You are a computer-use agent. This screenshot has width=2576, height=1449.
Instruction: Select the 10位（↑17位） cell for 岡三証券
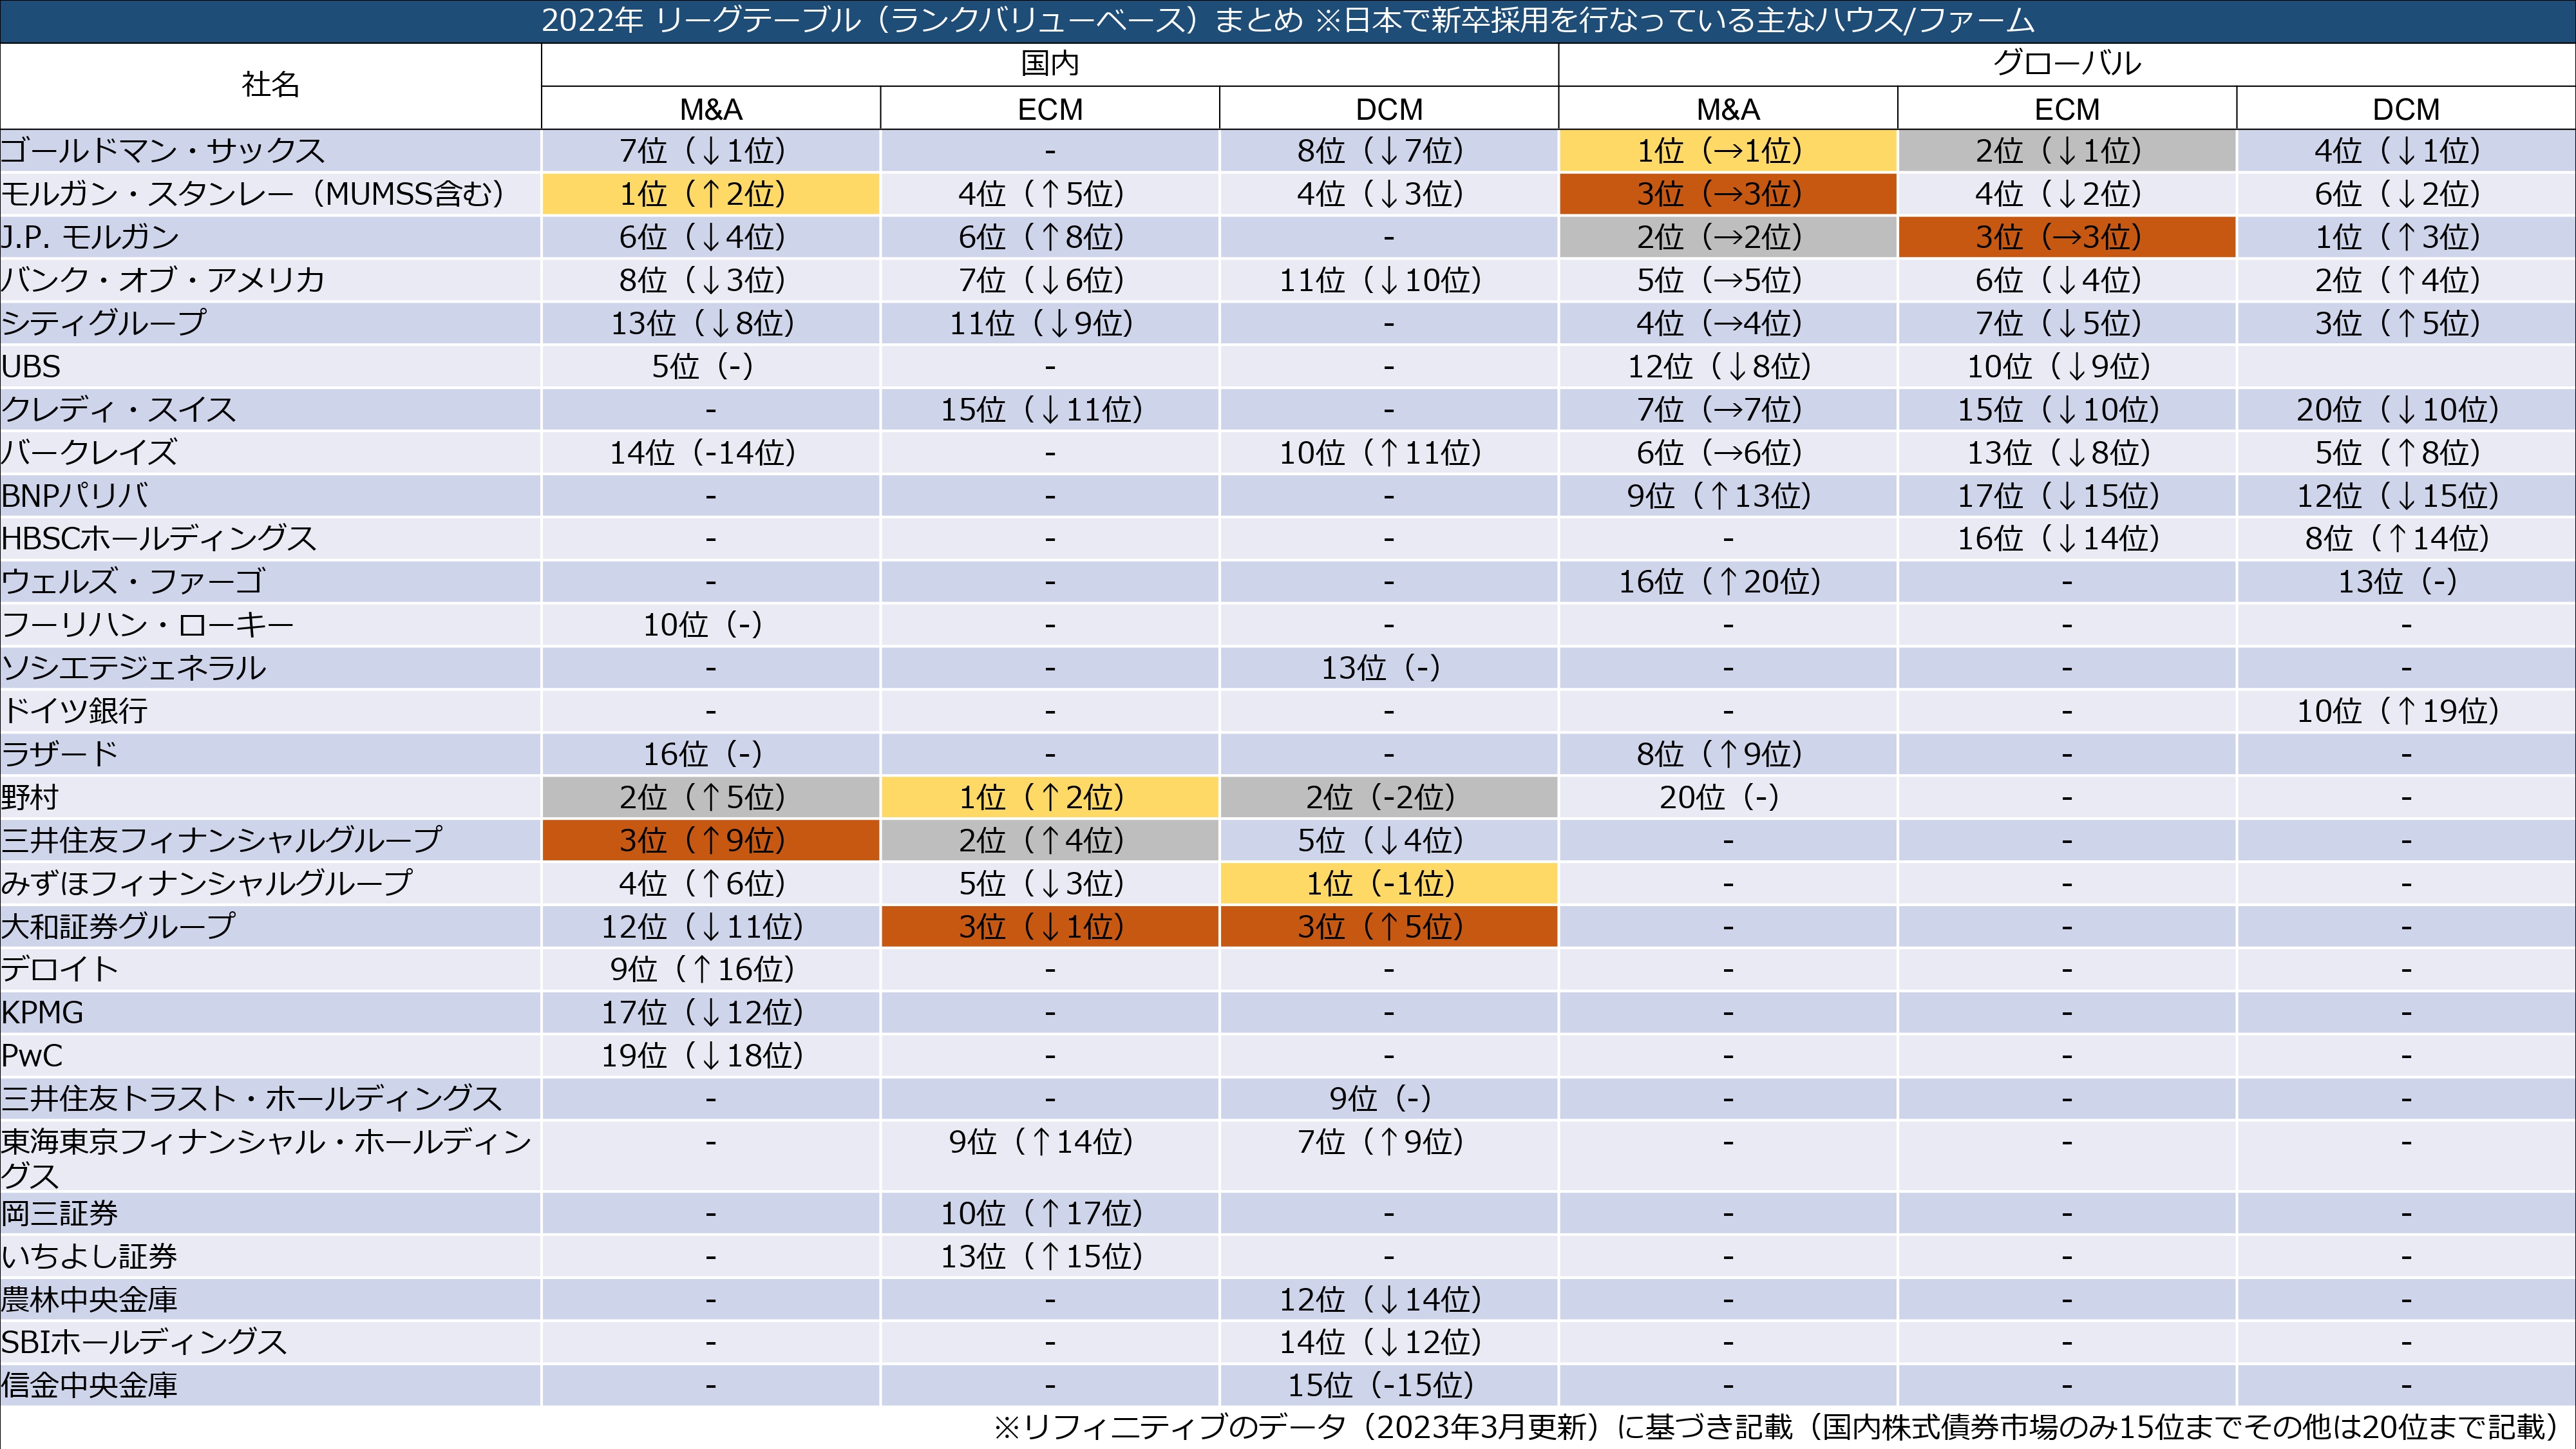coord(1049,1214)
